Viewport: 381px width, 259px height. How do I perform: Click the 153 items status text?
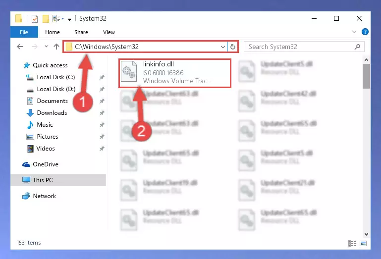pos(29,243)
